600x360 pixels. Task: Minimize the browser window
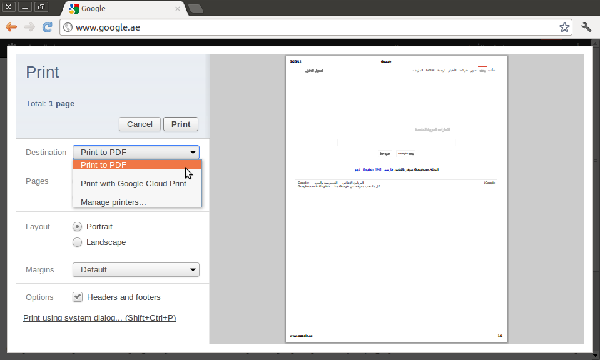pos(24,7)
